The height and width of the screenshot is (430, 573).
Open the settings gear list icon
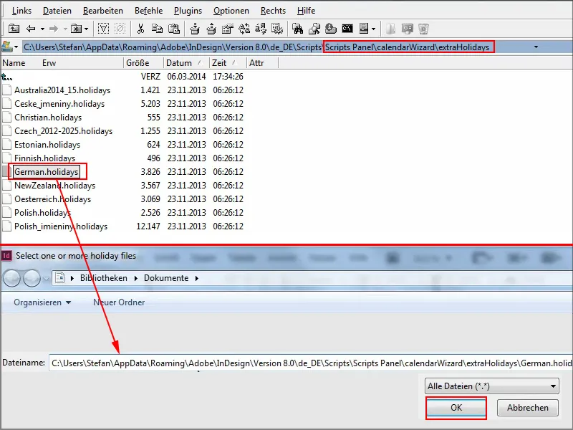pyautogui.click(x=277, y=29)
